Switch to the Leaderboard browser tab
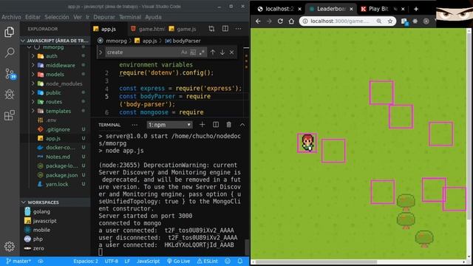The width and height of the screenshot is (473, 266). tap(331, 9)
